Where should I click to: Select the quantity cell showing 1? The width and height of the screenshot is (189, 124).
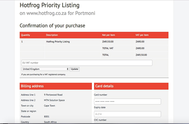pos(22,42)
